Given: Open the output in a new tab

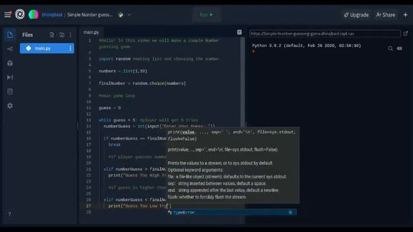Looking at the screenshot, I should click(x=406, y=34).
